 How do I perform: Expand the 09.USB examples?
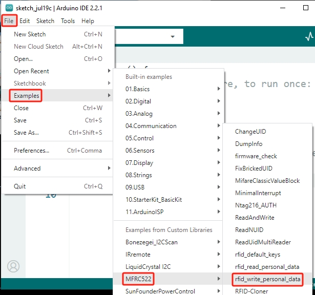coord(169,187)
